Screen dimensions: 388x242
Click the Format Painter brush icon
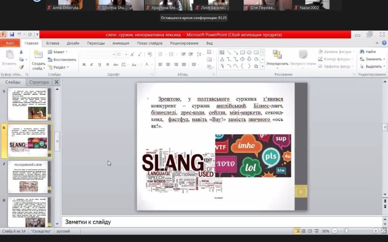point(21,67)
